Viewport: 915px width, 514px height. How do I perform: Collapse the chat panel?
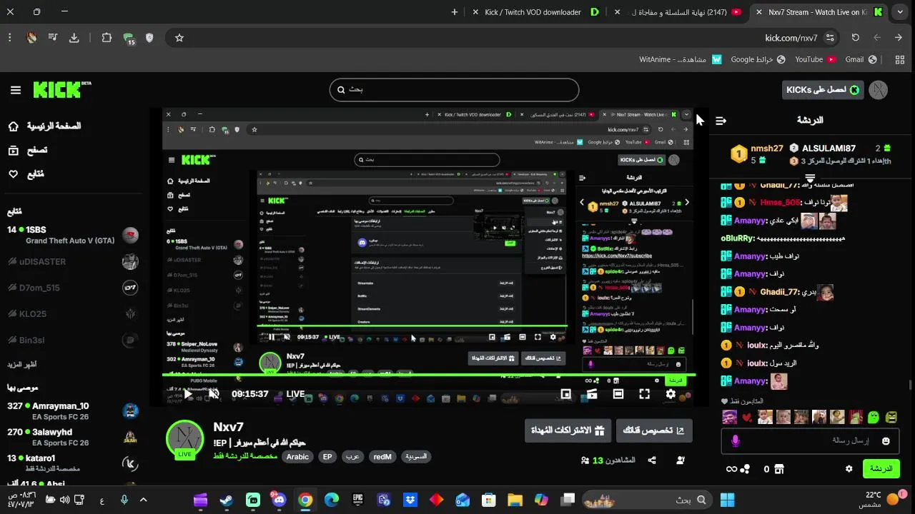721,121
